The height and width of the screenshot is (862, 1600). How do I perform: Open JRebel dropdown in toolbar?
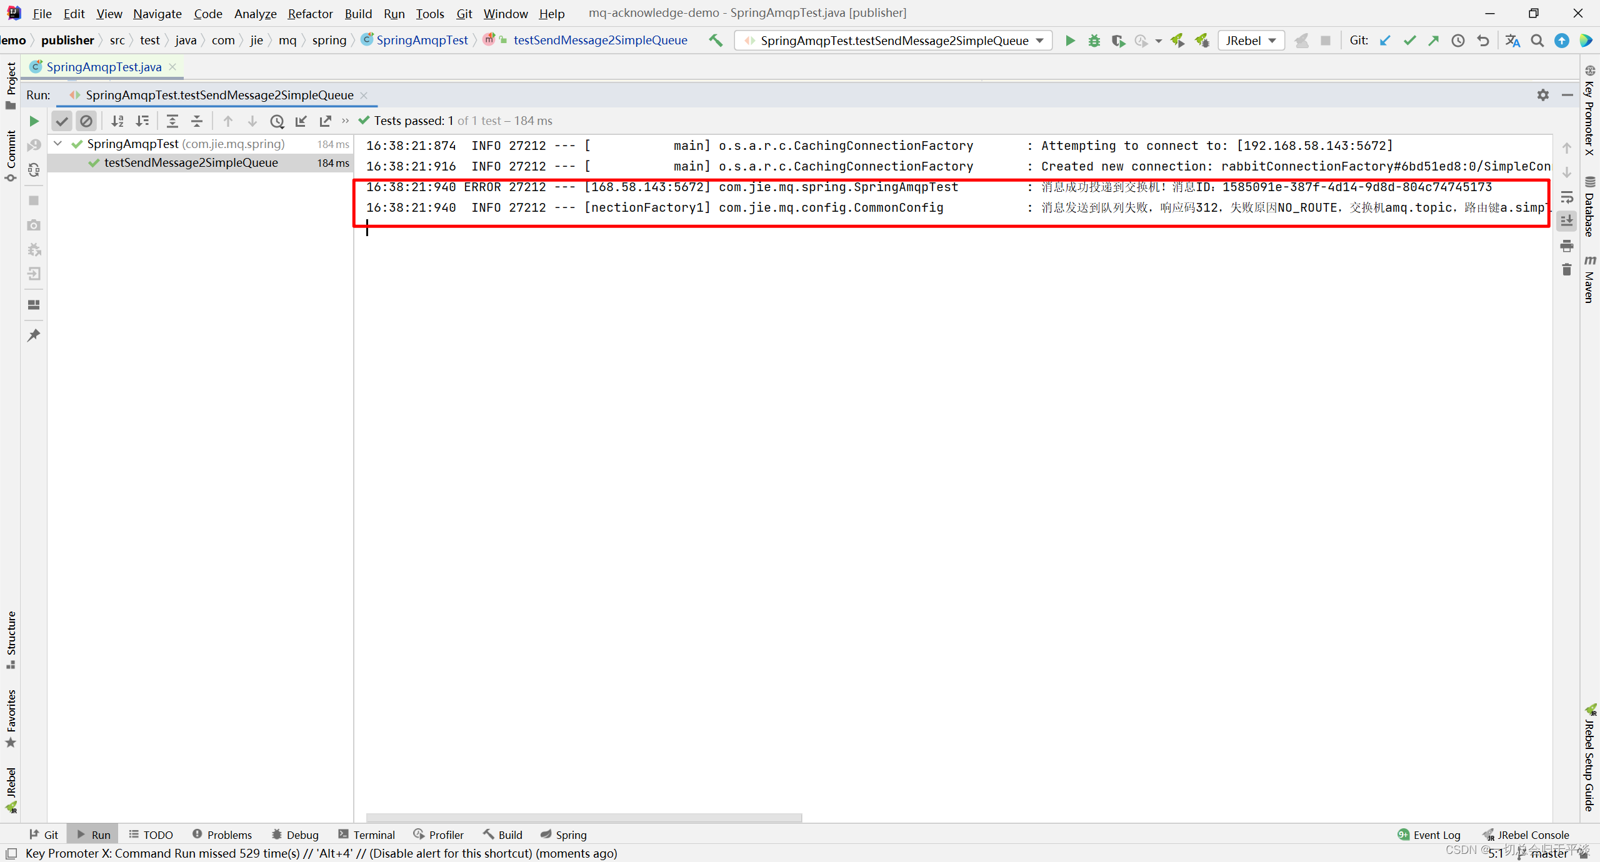[x=1251, y=41]
